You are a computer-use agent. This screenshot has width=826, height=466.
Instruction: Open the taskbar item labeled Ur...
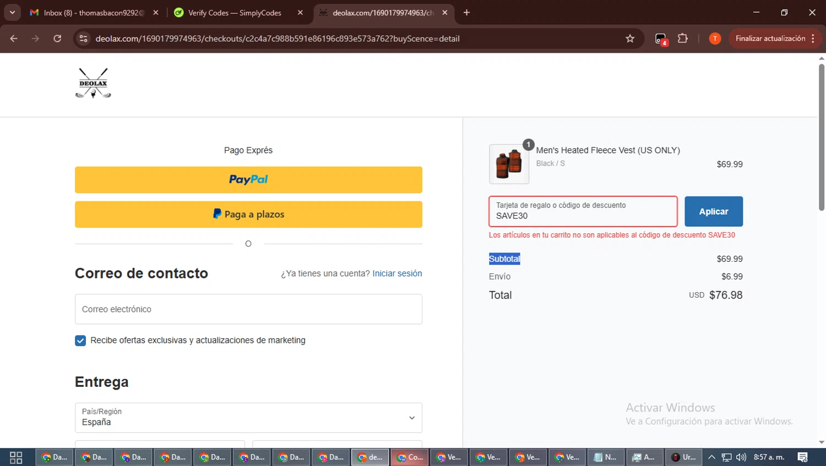pyautogui.click(x=684, y=457)
